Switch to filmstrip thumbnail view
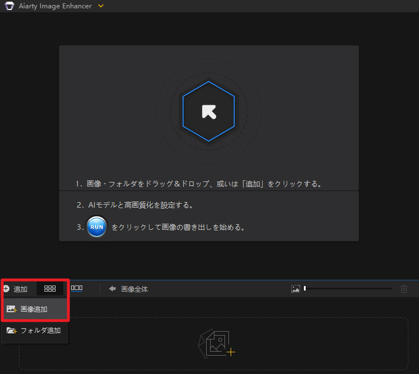The width and height of the screenshot is (419, 374). [77, 288]
